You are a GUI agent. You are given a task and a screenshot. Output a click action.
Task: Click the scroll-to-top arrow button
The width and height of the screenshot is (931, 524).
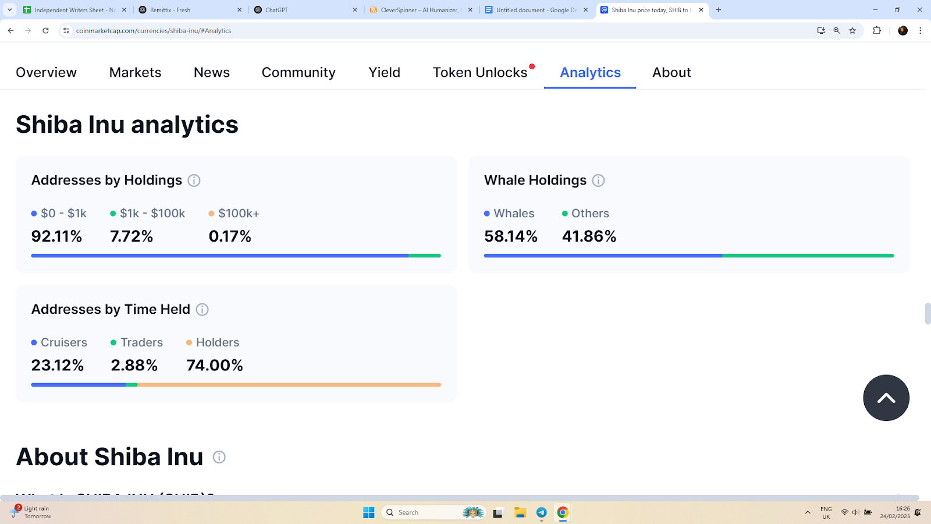coord(886,398)
